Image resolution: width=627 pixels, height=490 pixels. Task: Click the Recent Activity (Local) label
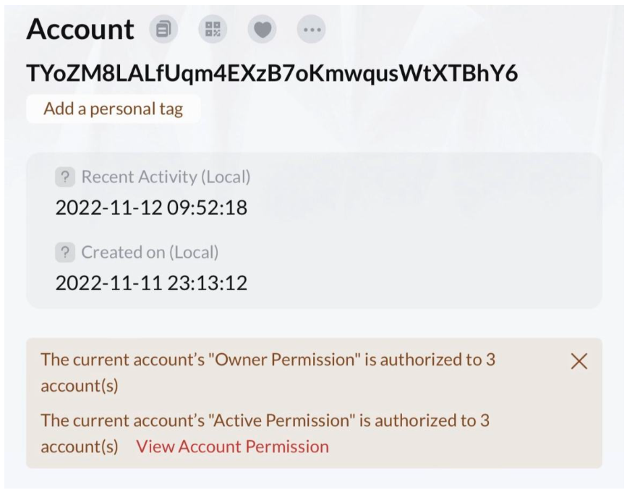[x=166, y=177]
